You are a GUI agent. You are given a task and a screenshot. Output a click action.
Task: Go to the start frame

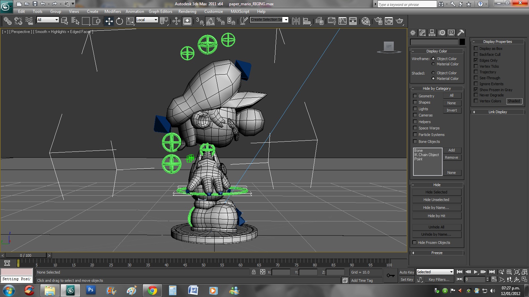(460, 272)
